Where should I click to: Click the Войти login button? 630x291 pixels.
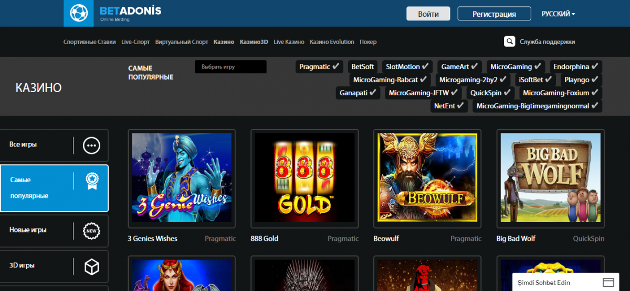click(x=429, y=14)
